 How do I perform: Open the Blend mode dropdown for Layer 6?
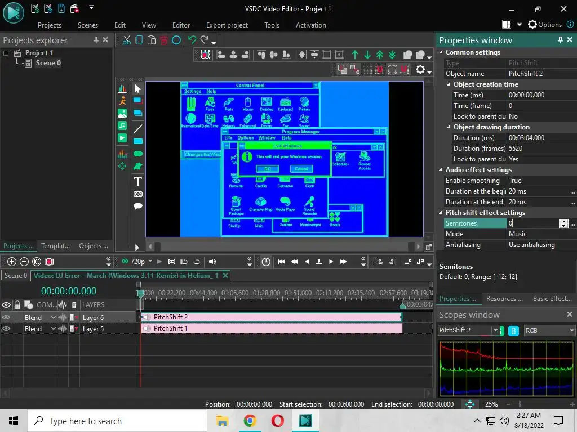54,317
